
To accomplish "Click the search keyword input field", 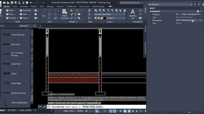I will [131, 3].
